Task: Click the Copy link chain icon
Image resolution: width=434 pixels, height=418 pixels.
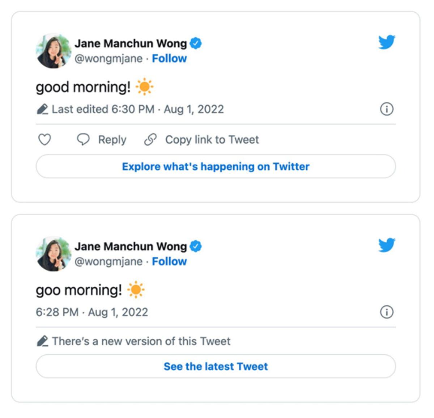Action: pyautogui.click(x=150, y=139)
